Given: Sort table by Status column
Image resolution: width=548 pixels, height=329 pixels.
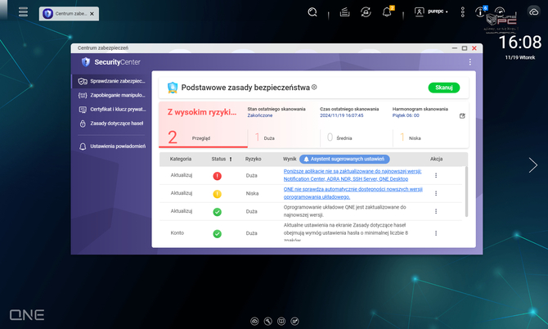Looking at the screenshot, I should pyautogui.click(x=222, y=159).
